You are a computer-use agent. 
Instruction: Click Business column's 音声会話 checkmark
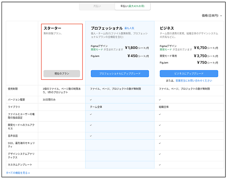[x=160, y=136]
